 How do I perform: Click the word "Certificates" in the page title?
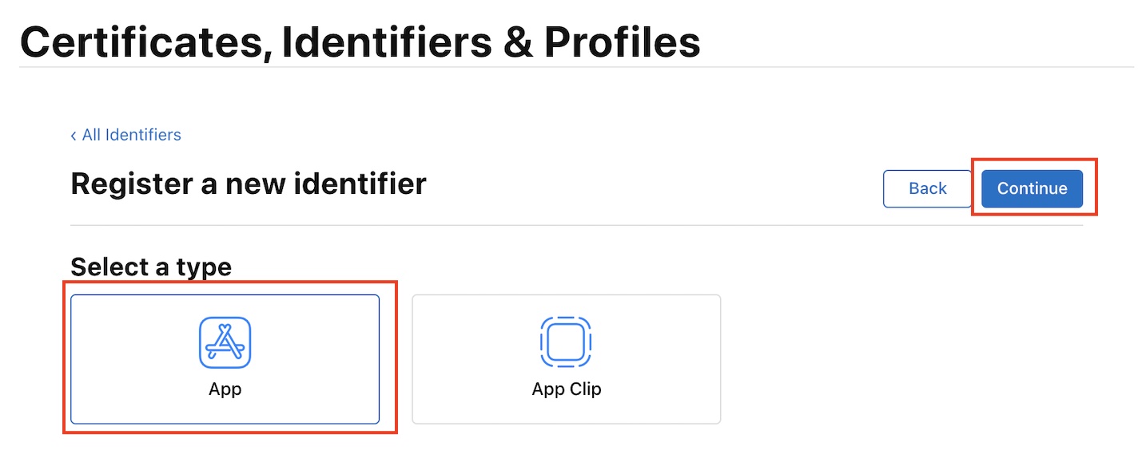tap(141, 41)
